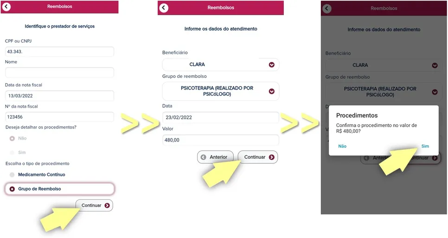Click left-arrow icon on Anterior button
448x238 pixels.
(204, 157)
